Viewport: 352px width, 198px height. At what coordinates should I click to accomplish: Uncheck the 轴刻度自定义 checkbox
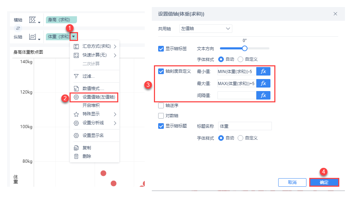click(161, 72)
